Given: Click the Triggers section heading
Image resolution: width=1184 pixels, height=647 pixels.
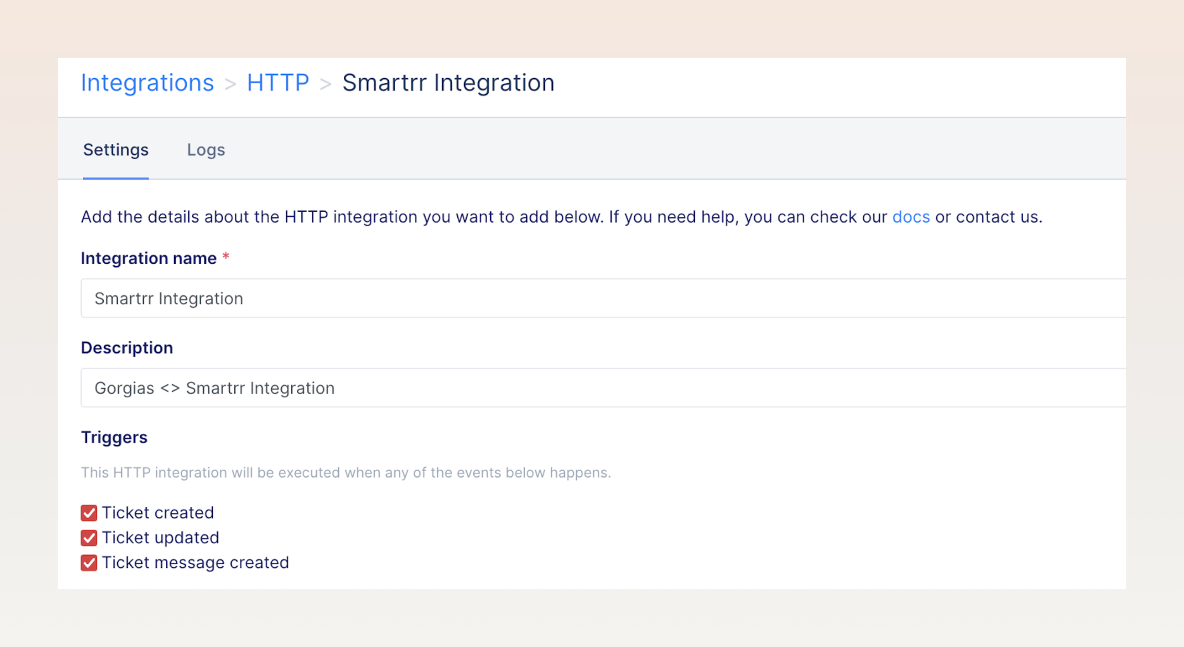Looking at the screenshot, I should click(x=114, y=437).
